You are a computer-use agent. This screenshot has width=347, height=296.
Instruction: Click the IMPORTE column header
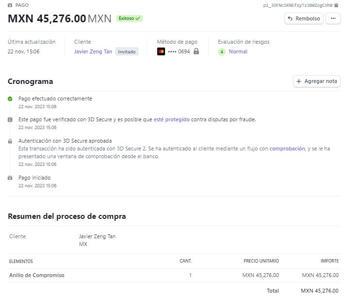click(x=330, y=261)
